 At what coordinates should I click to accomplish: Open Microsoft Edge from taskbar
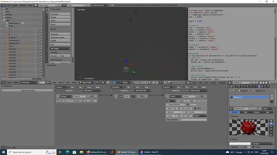coord(67,152)
